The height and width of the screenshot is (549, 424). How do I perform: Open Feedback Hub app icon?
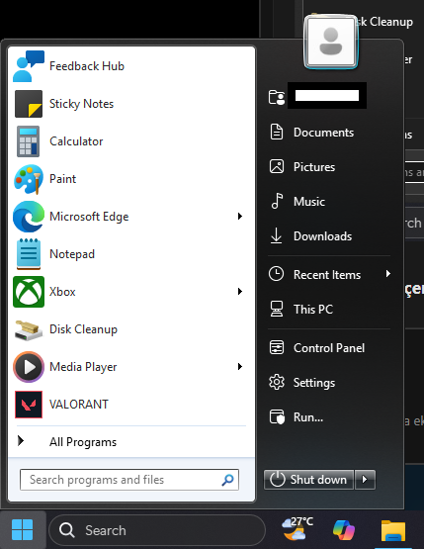[x=29, y=66]
